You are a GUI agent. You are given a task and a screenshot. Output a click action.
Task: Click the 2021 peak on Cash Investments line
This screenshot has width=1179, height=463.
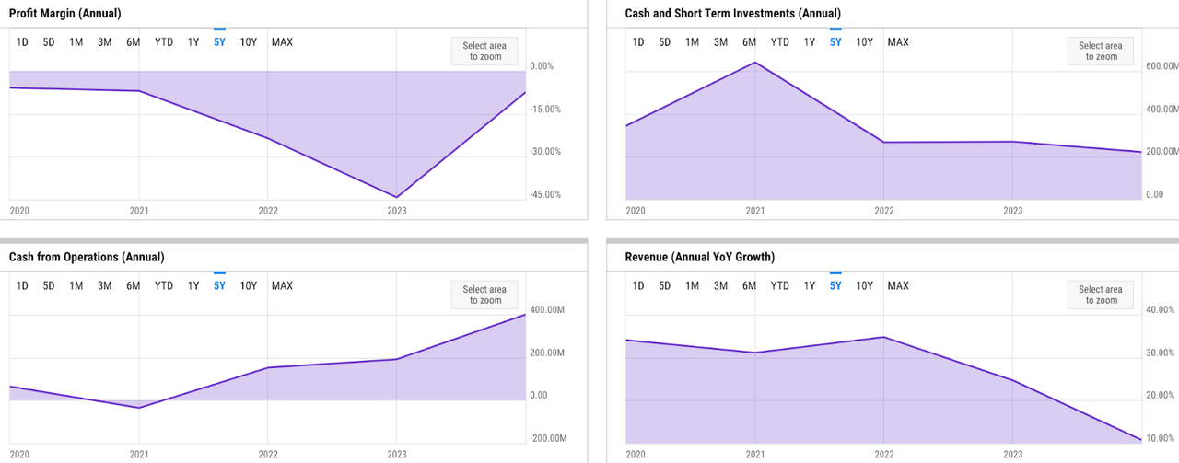point(755,63)
